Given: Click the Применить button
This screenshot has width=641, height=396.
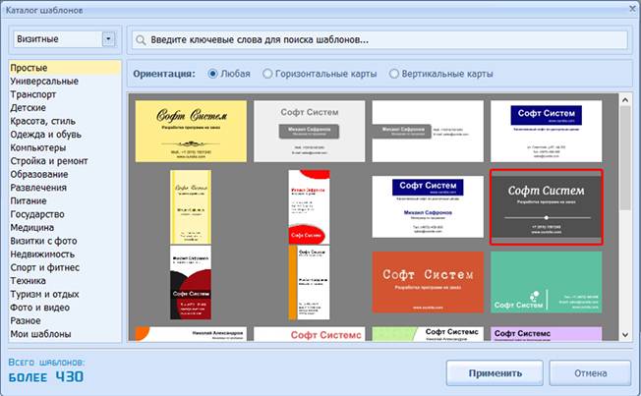Looking at the screenshot, I should coord(495,373).
